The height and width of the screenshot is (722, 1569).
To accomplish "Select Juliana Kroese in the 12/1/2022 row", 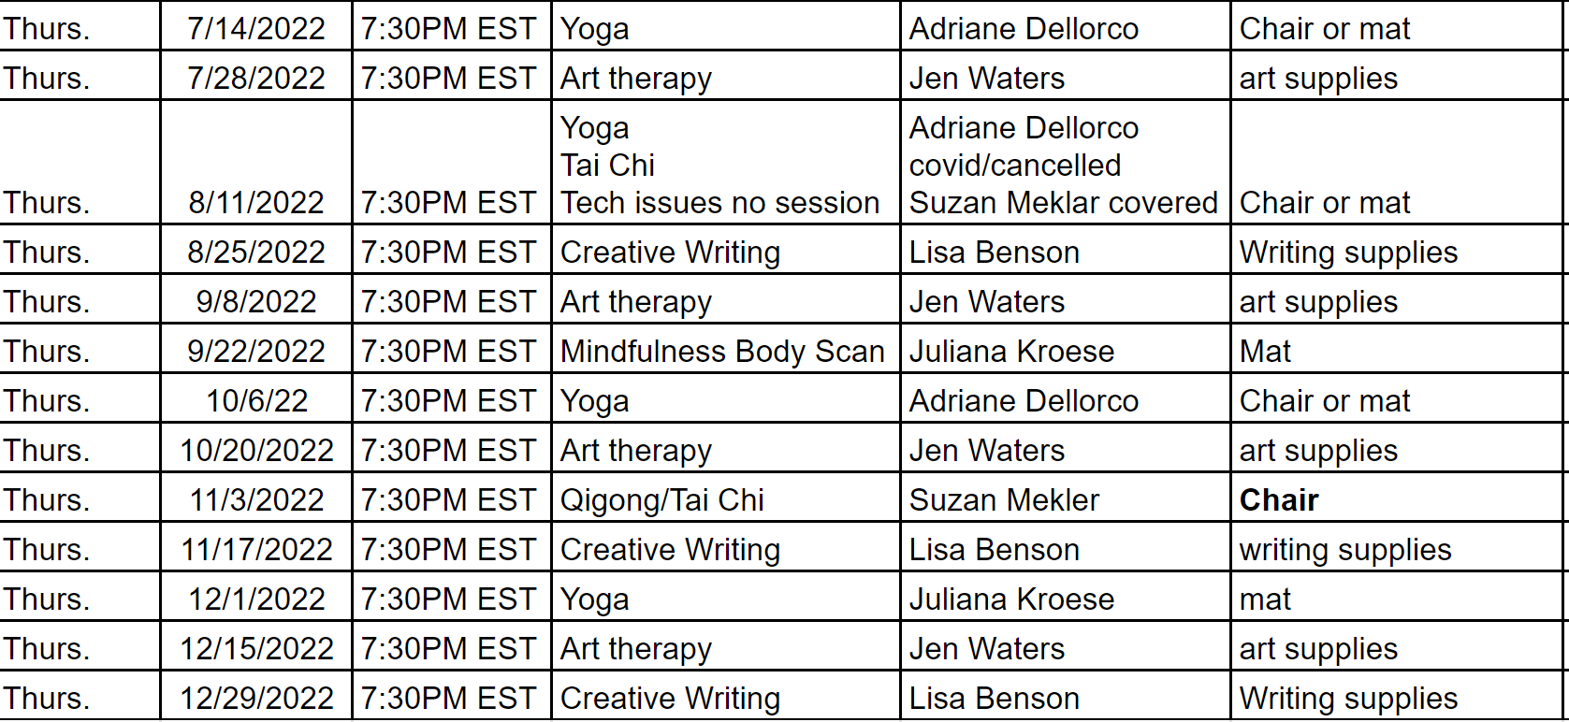I will coord(1011,599).
